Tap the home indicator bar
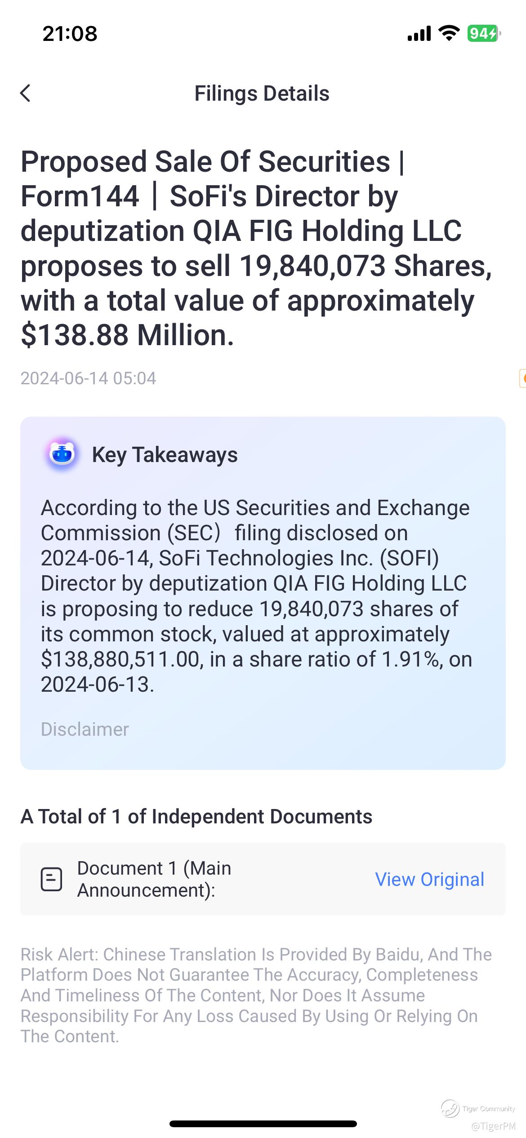This screenshot has width=526, height=1138. [x=263, y=1124]
